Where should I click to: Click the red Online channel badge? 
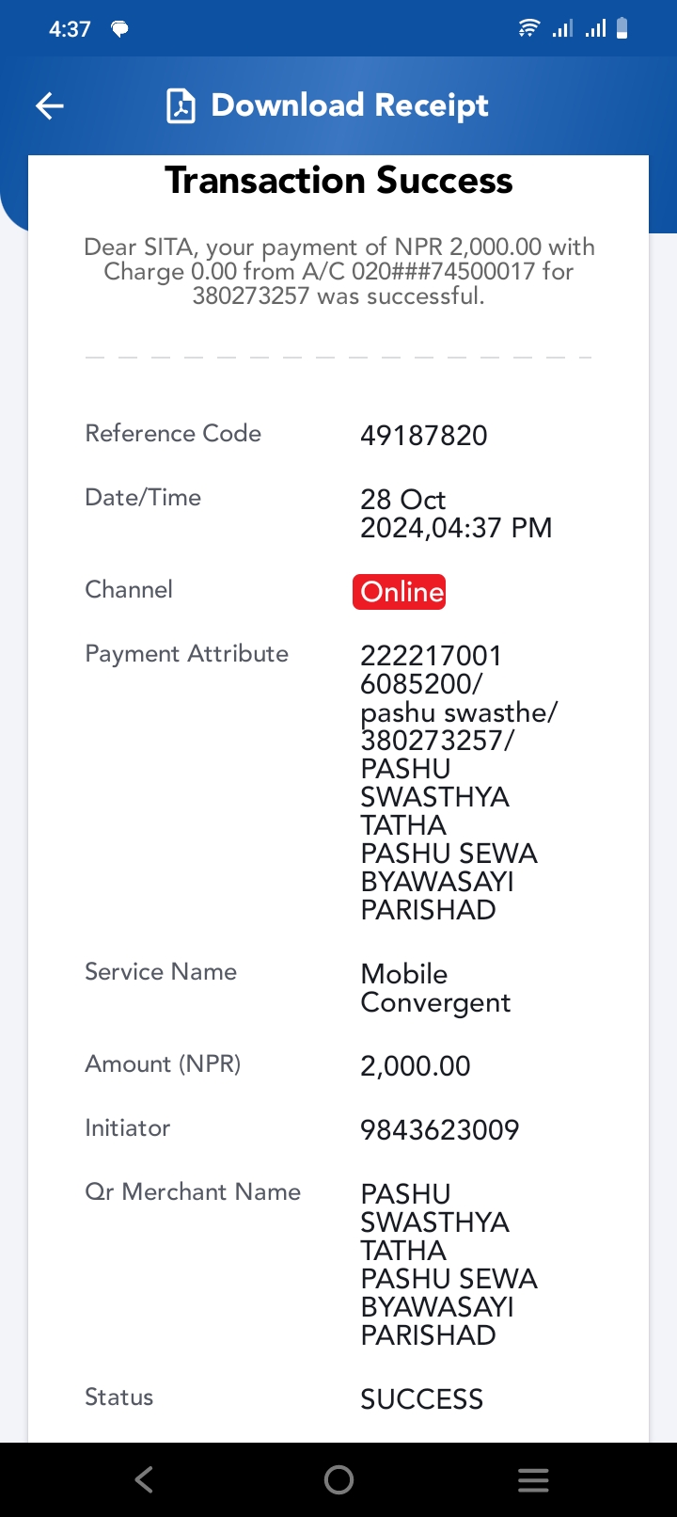click(400, 592)
